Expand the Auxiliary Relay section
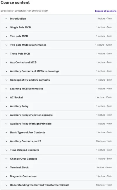The image size is (117, 190). (58, 106)
